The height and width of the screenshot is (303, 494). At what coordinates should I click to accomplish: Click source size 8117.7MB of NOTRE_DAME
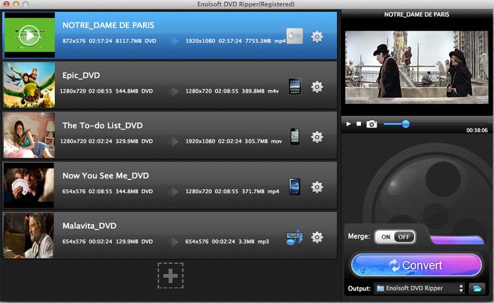(128, 41)
